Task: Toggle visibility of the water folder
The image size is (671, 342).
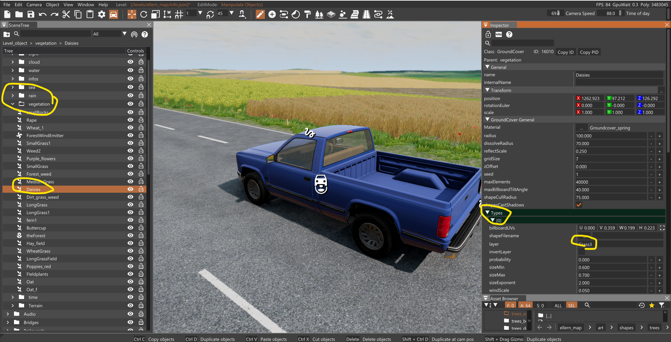Action: [x=130, y=70]
